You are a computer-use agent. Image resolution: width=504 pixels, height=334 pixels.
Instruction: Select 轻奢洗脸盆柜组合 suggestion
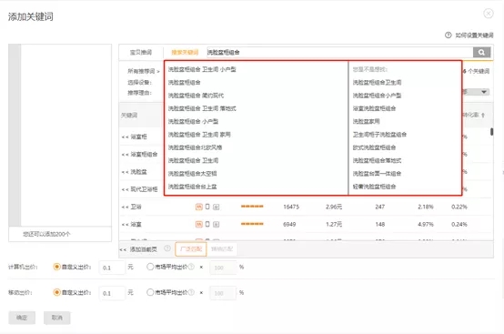click(375, 187)
